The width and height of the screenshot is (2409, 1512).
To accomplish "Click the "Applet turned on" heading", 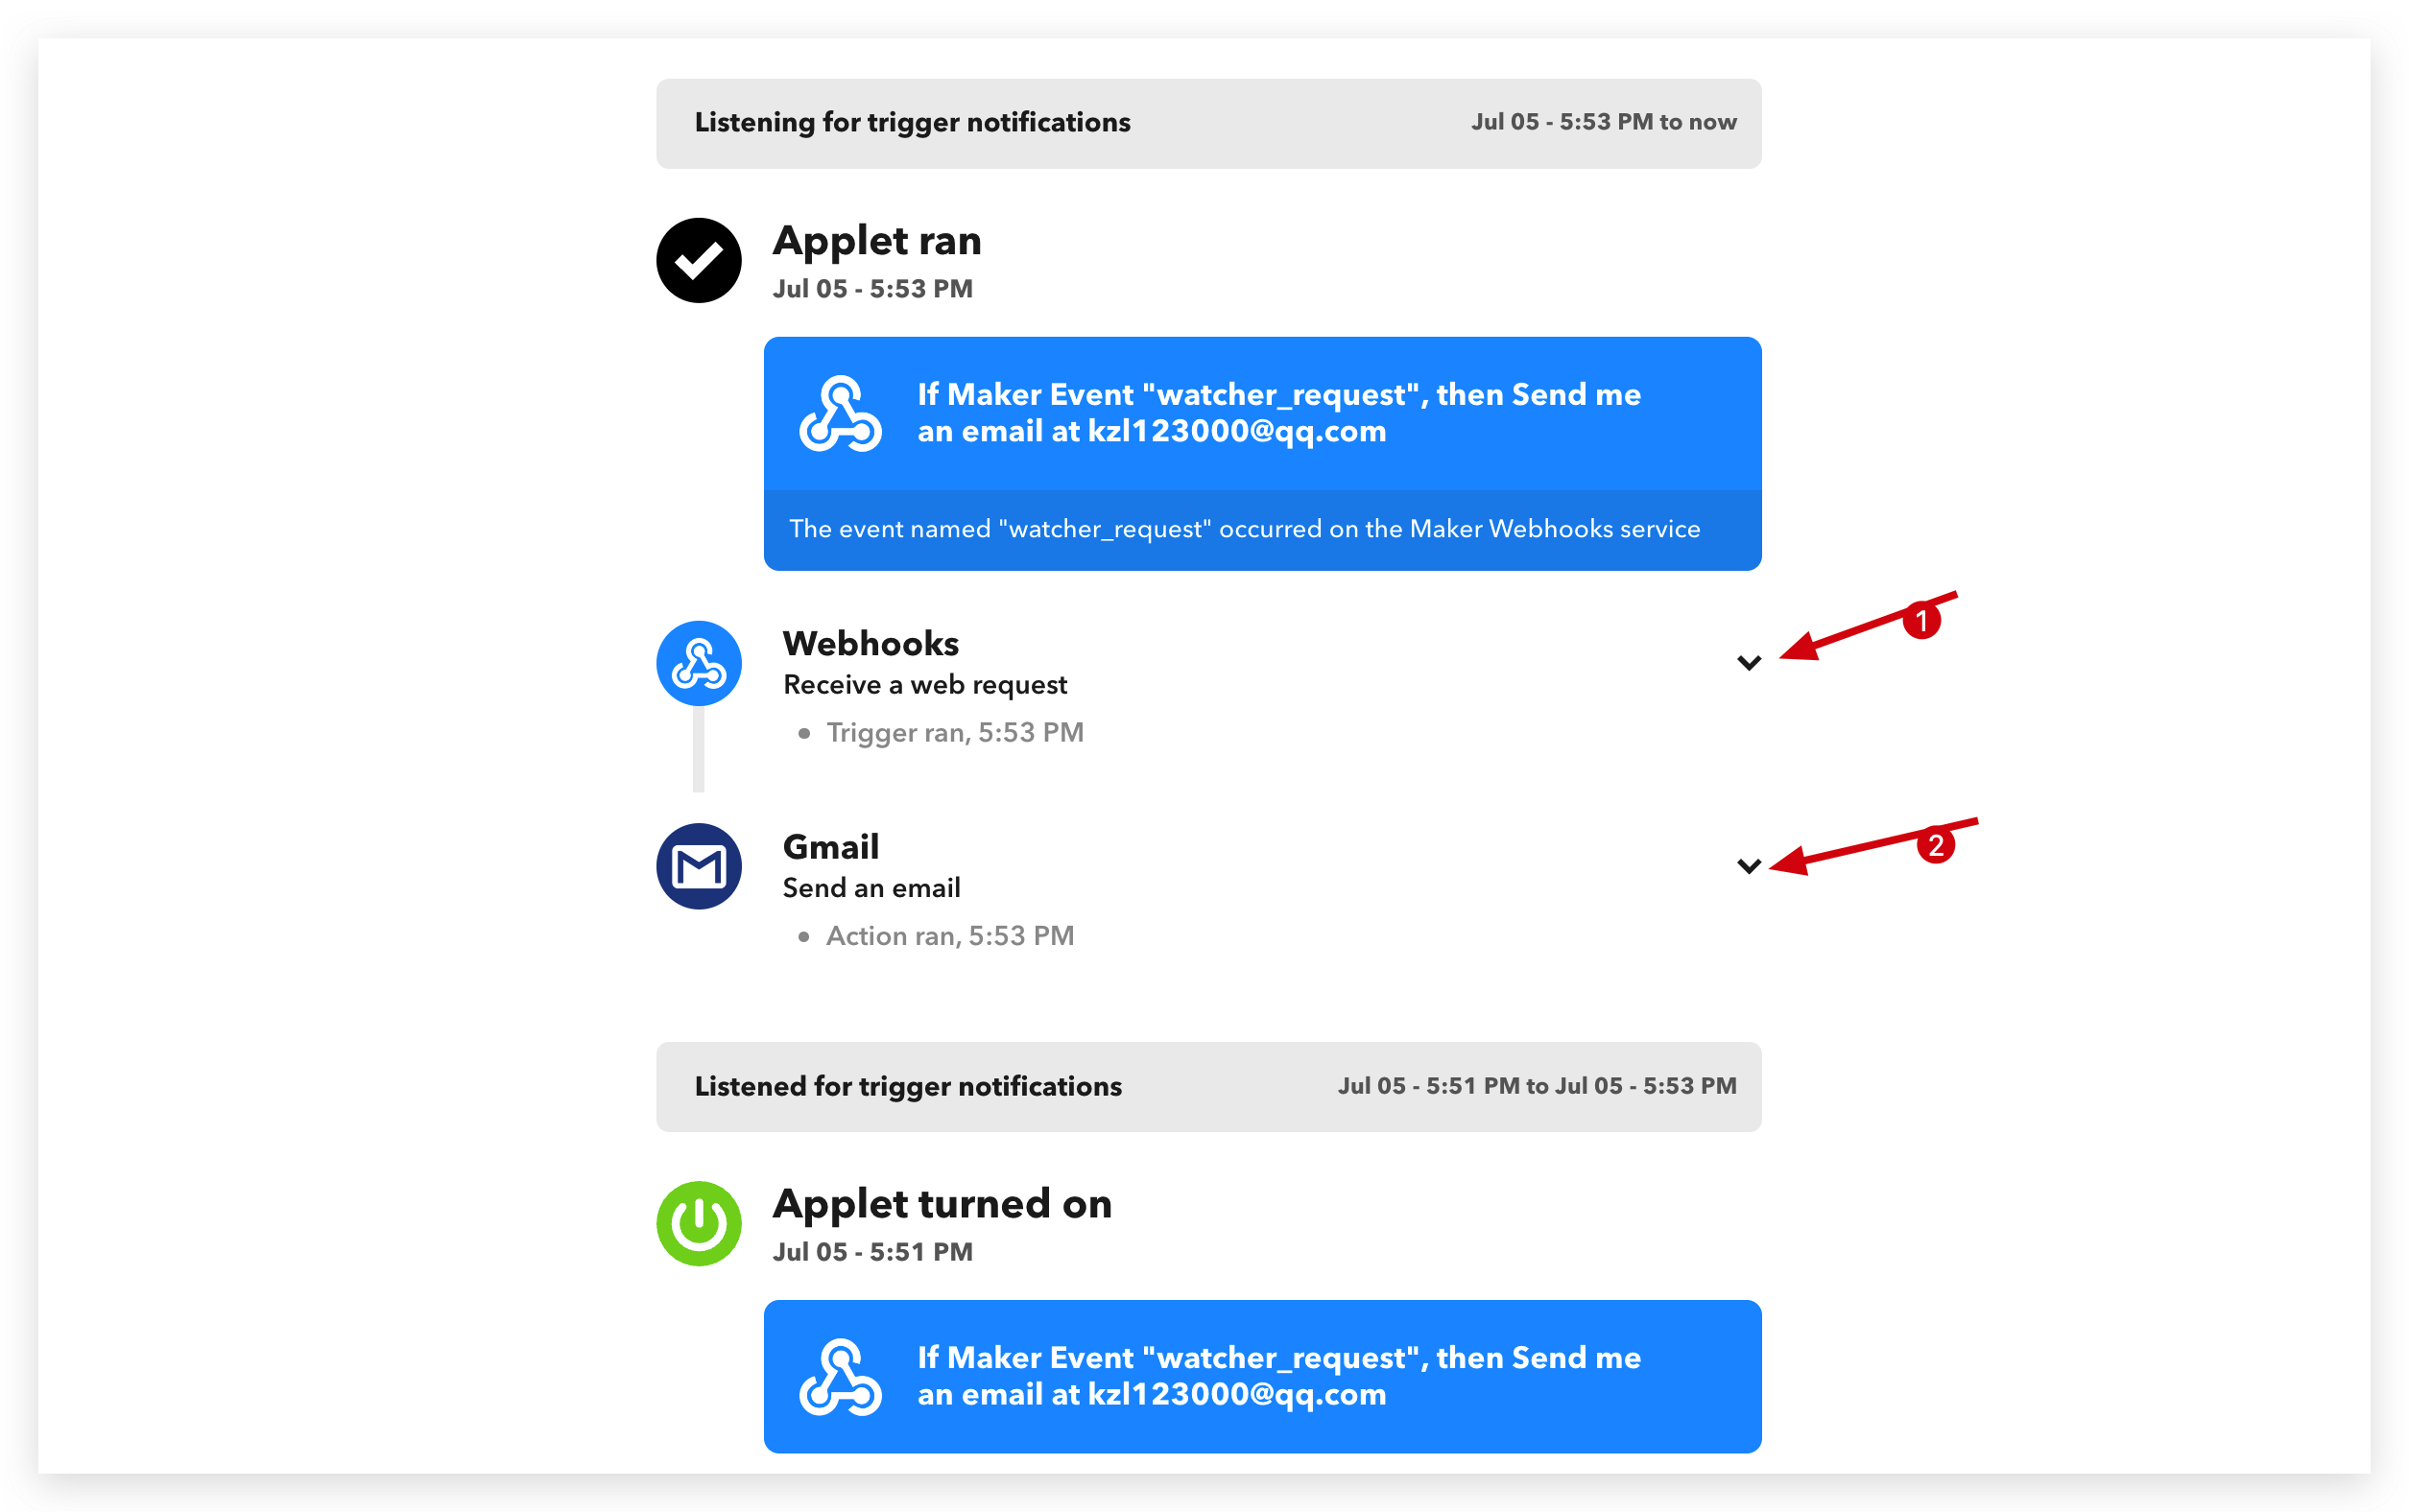I will 942,1204.
